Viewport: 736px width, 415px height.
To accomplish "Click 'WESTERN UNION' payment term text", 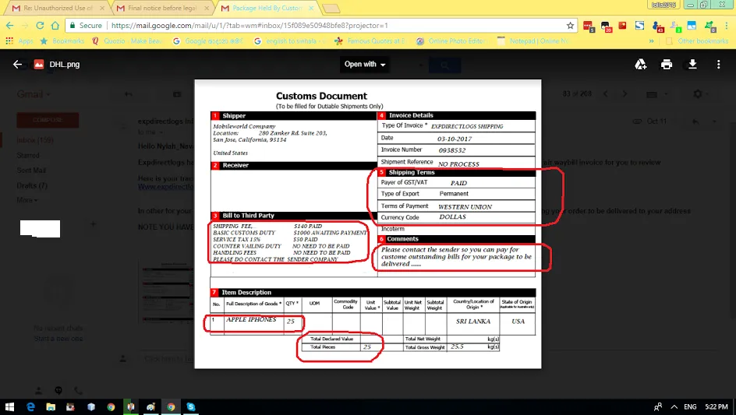I will [465, 207].
